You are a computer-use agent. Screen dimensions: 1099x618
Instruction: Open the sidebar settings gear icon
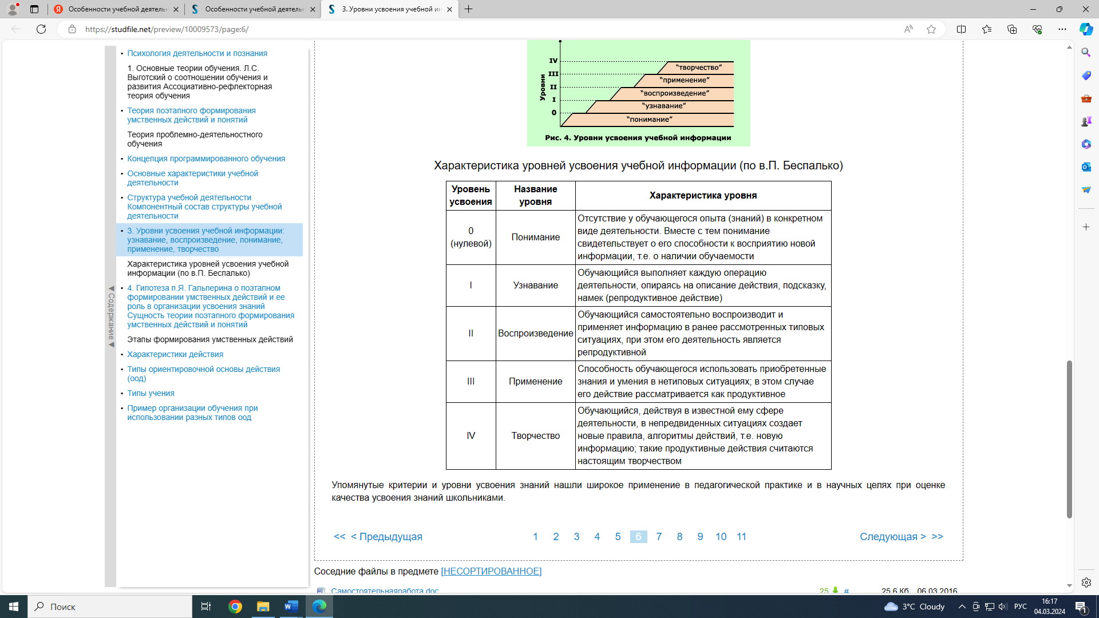(1086, 583)
